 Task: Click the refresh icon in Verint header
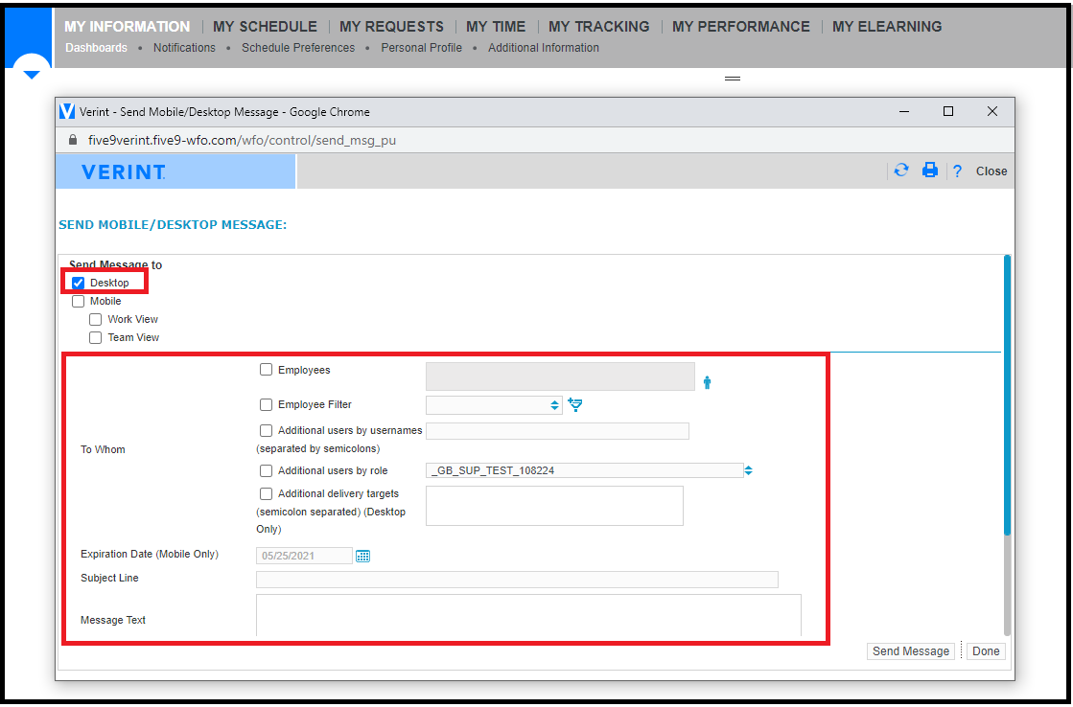coord(901,171)
